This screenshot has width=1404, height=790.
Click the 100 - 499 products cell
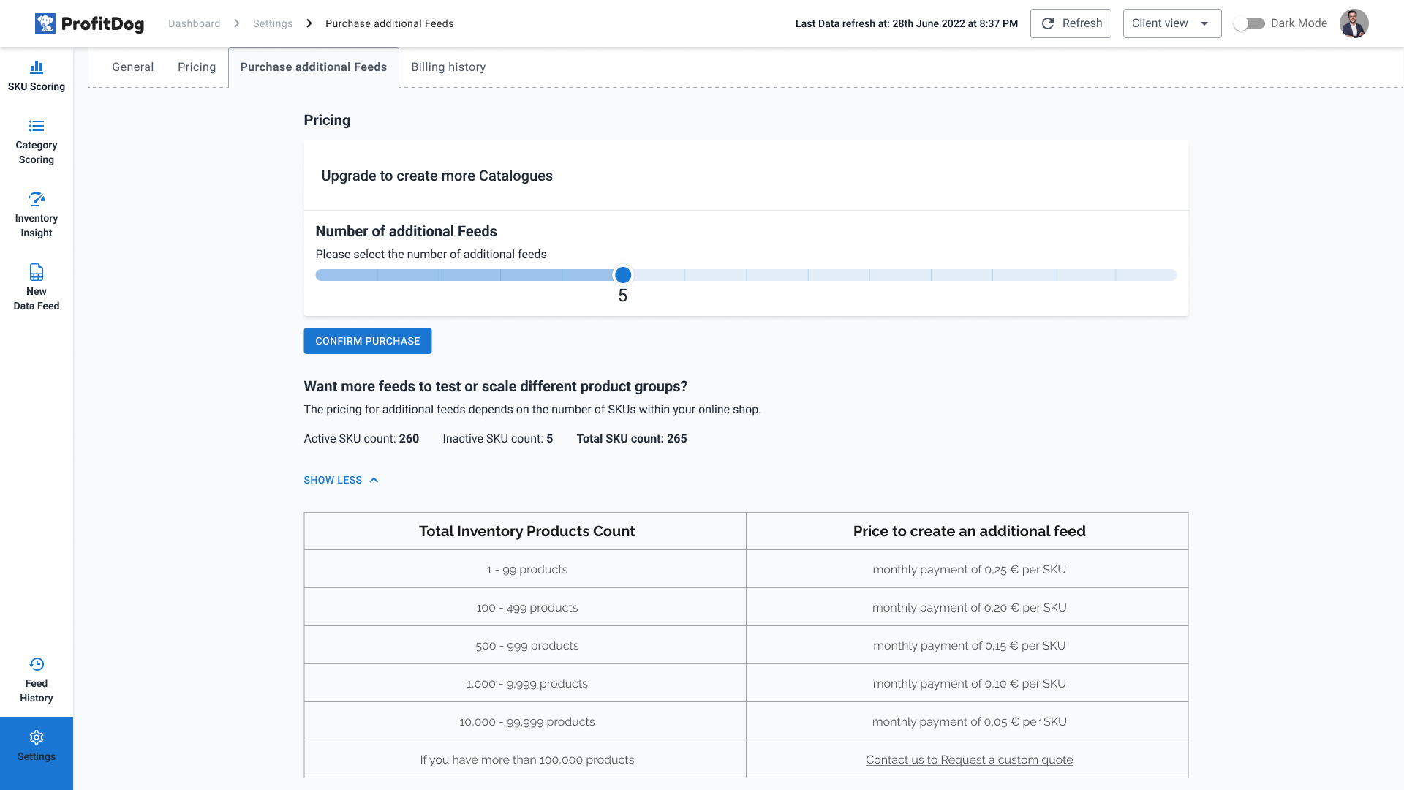click(x=525, y=607)
